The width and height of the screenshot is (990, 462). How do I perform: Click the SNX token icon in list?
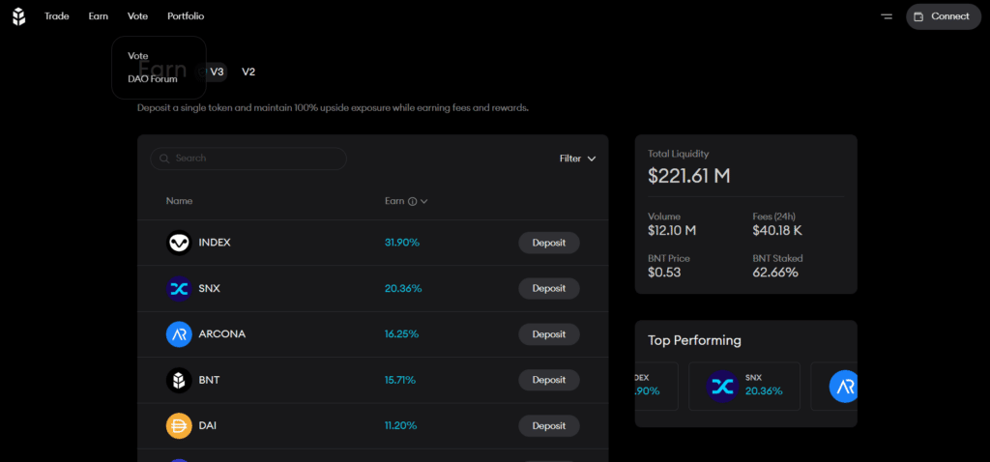(x=179, y=288)
